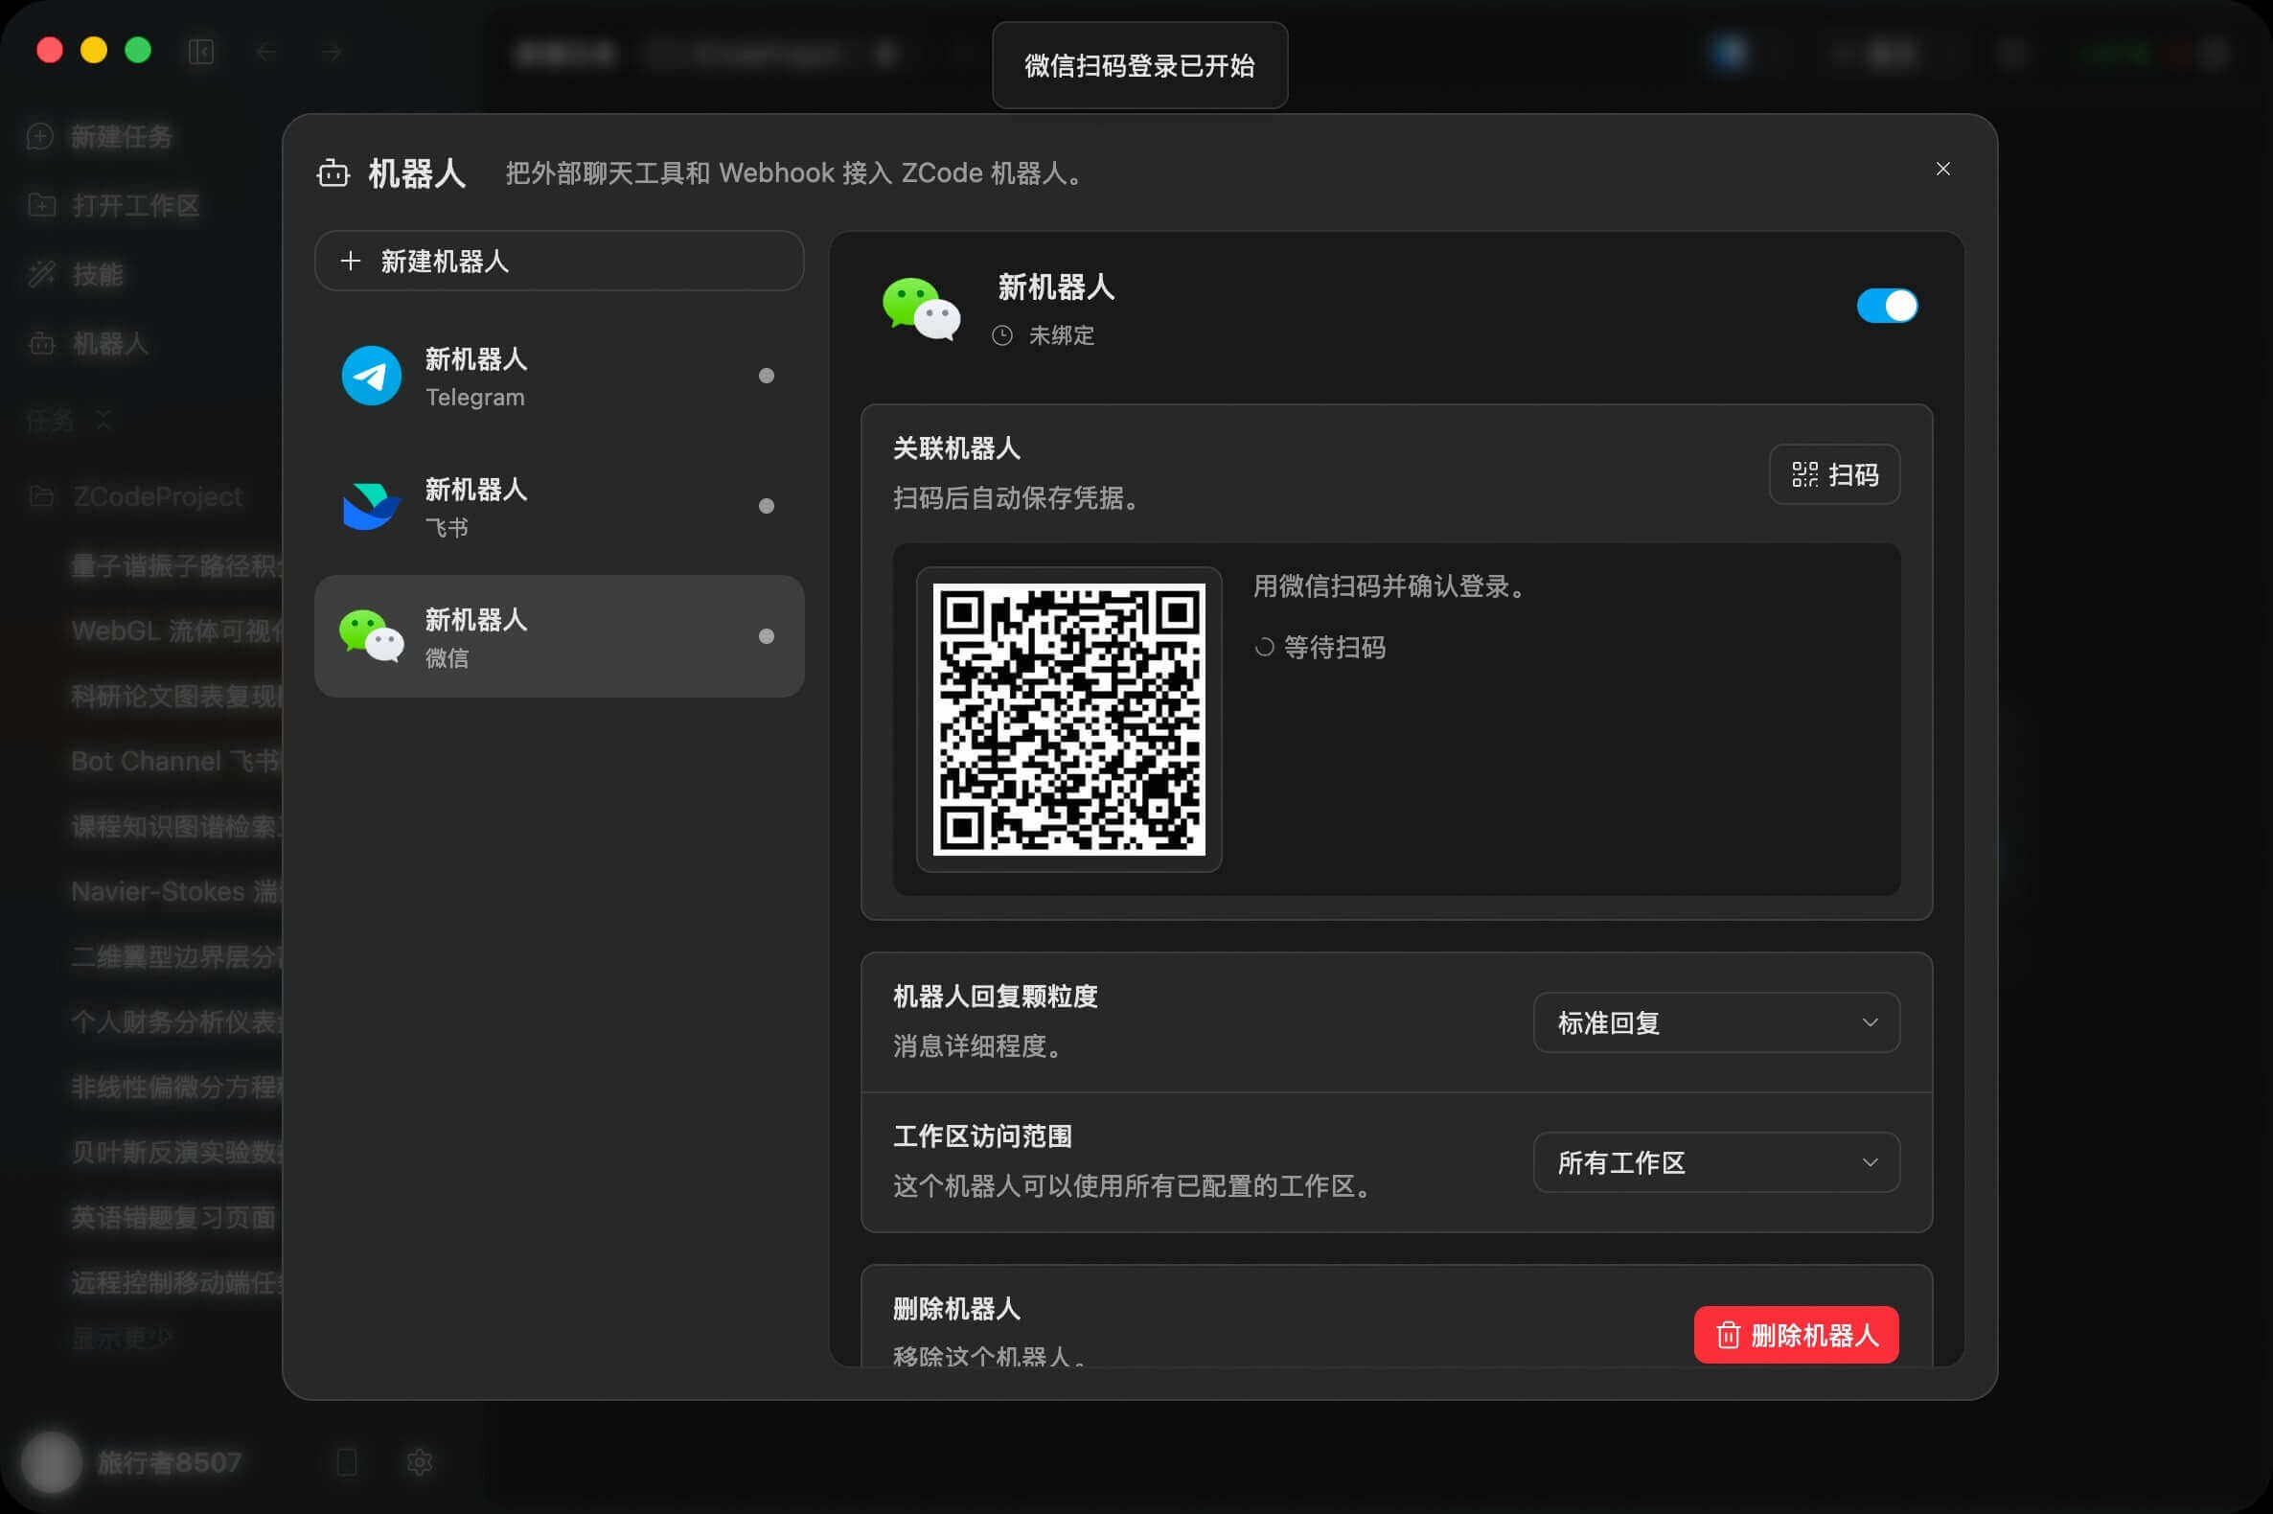Click the 关联机器人 section heading
Viewport: 2273px width, 1514px height.
pos(956,448)
